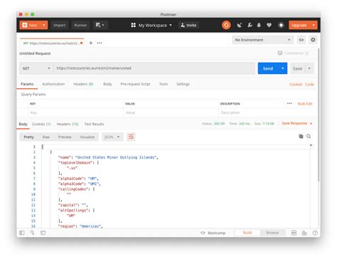Open the Send button dropdown arrow
This screenshot has height=259, width=337.
pos(283,68)
